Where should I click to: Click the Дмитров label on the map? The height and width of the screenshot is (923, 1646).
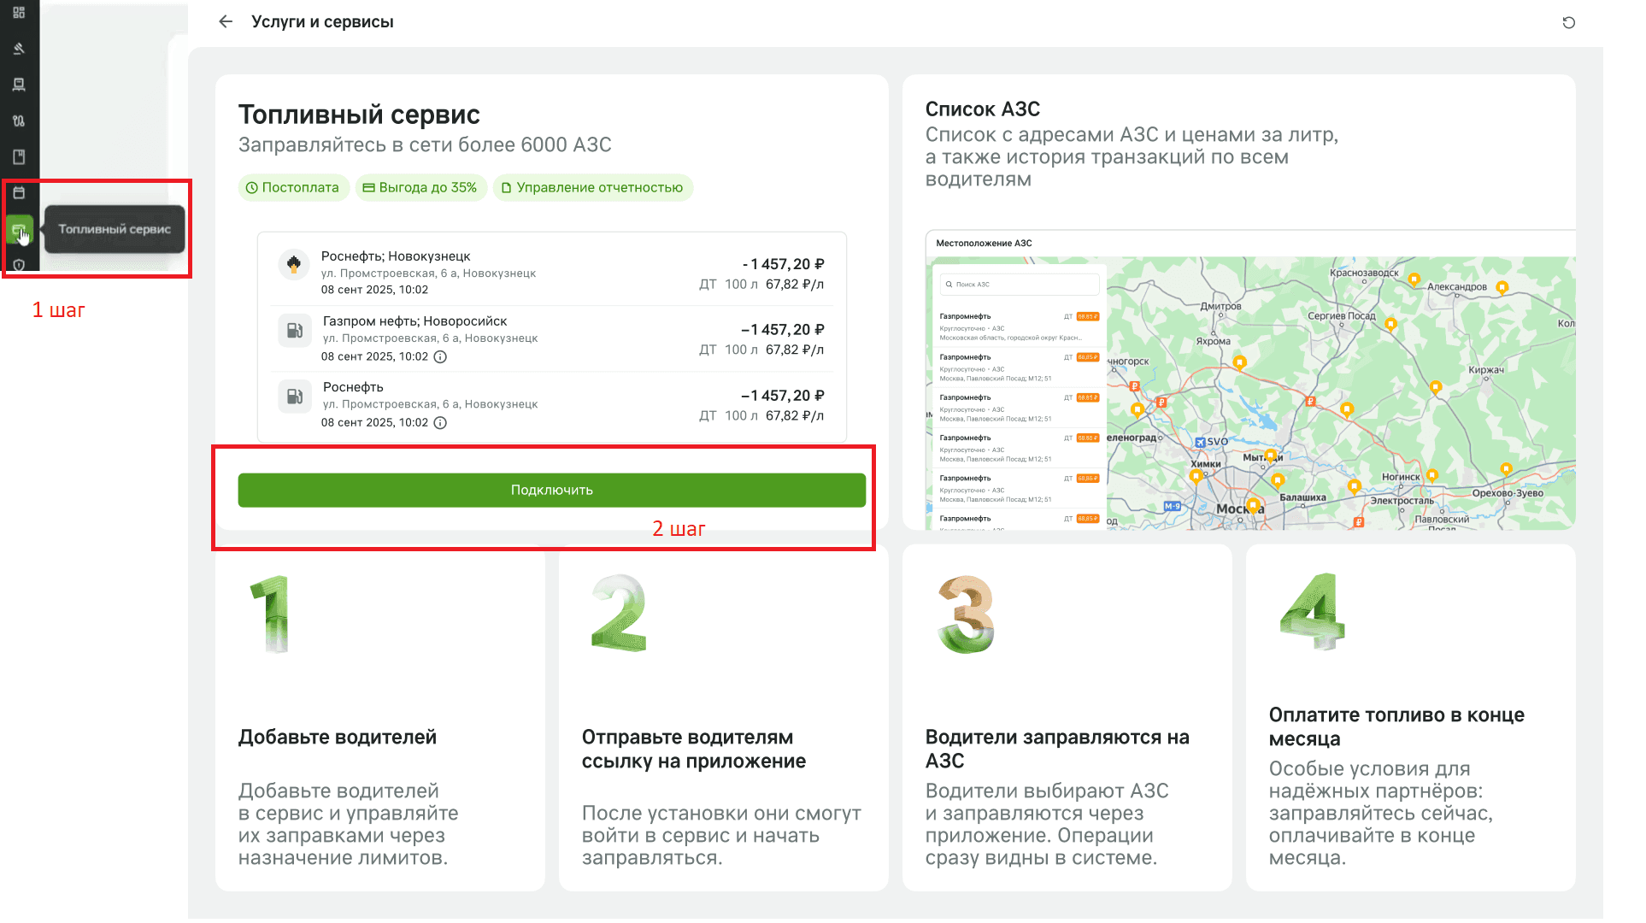[1220, 306]
